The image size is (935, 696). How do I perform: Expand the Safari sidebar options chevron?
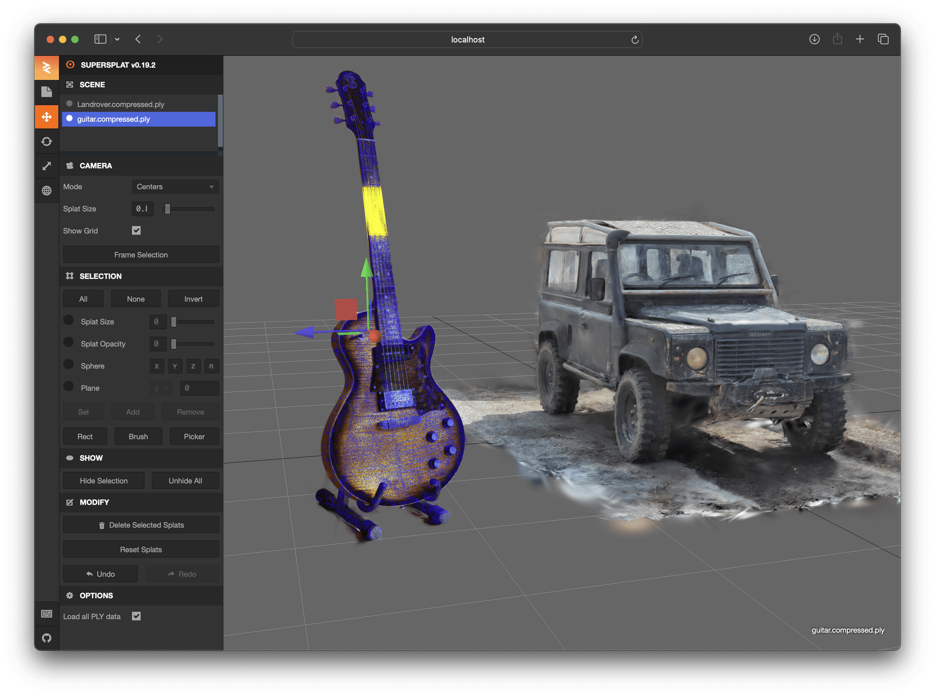click(x=117, y=39)
